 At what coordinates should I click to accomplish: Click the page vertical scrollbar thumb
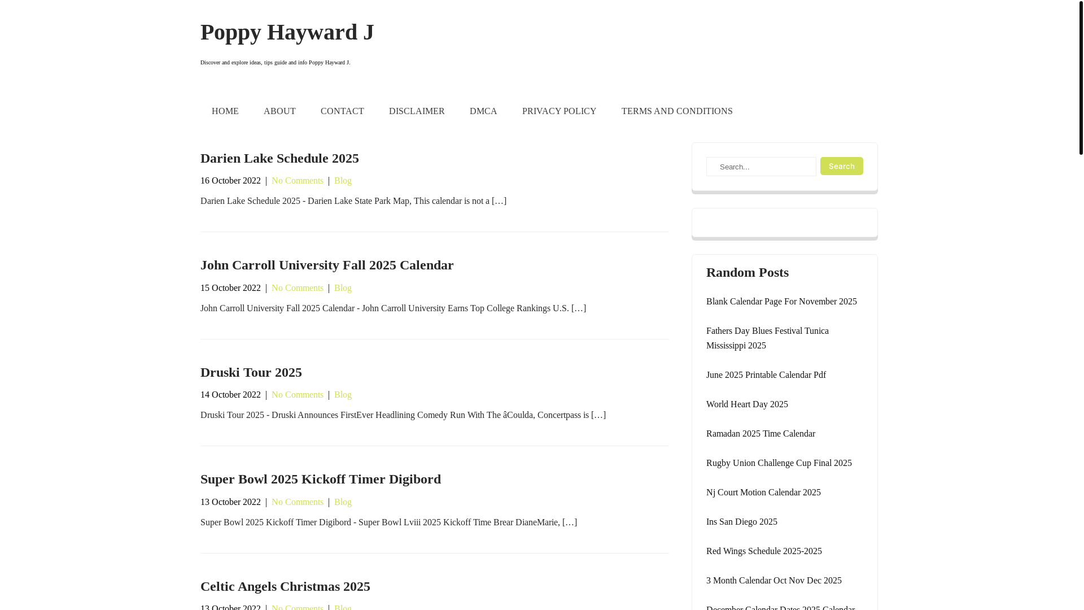[x=1081, y=77]
